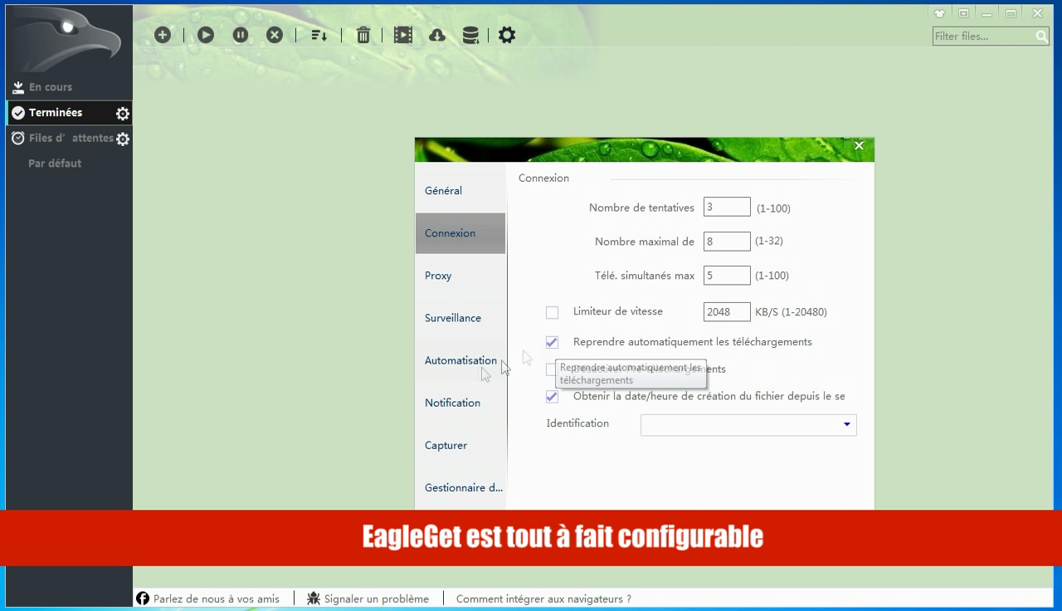Open Signaler un problème link
Image resolution: width=1062 pixels, height=611 pixels.
(377, 599)
